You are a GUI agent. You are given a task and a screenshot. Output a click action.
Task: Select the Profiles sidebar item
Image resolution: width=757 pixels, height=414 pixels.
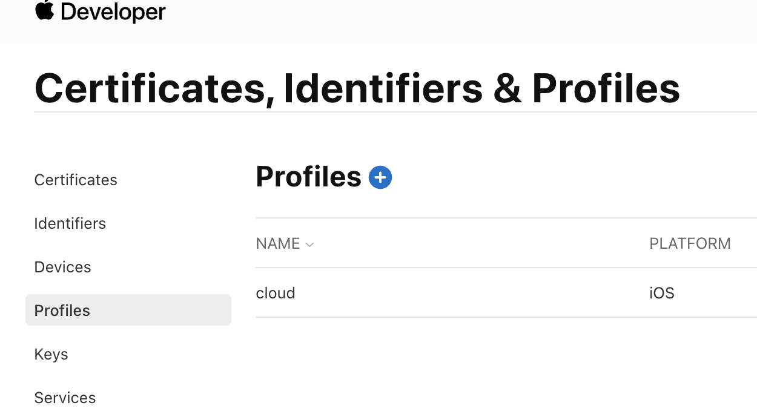click(x=62, y=310)
